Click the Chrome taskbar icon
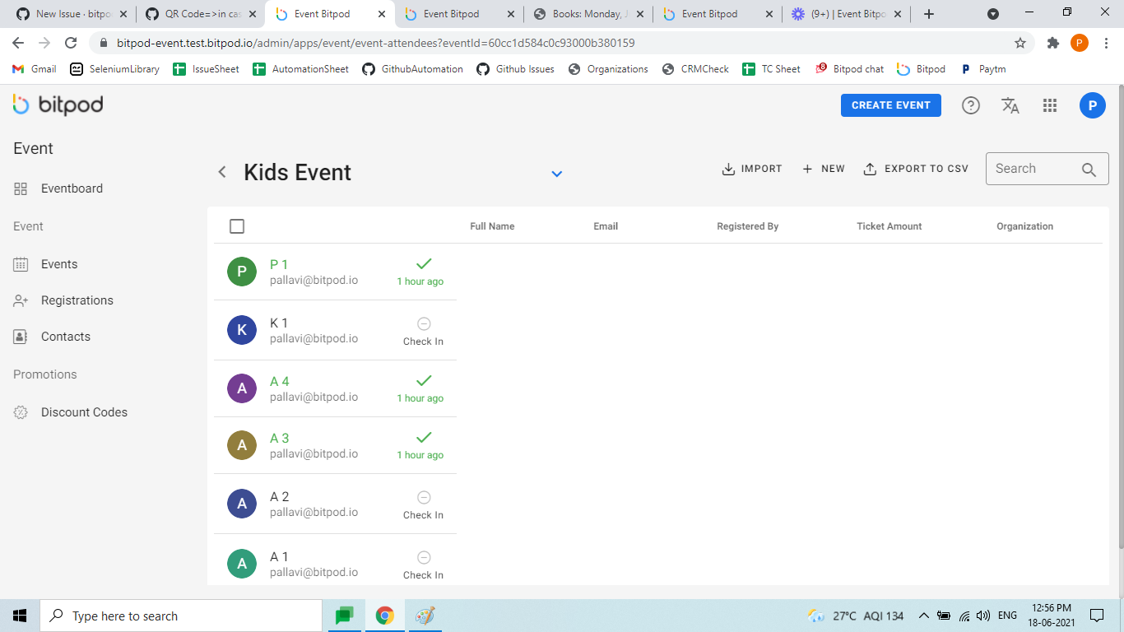The width and height of the screenshot is (1124, 632). [x=384, y=616]
